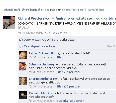This screenshot has width=116, height=103.
Task: Unlike Roberto Martinez's comment via Sluta gilla
Action: pos(62,101)
